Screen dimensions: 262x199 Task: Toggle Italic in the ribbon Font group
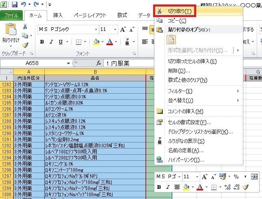click(51, 42)
